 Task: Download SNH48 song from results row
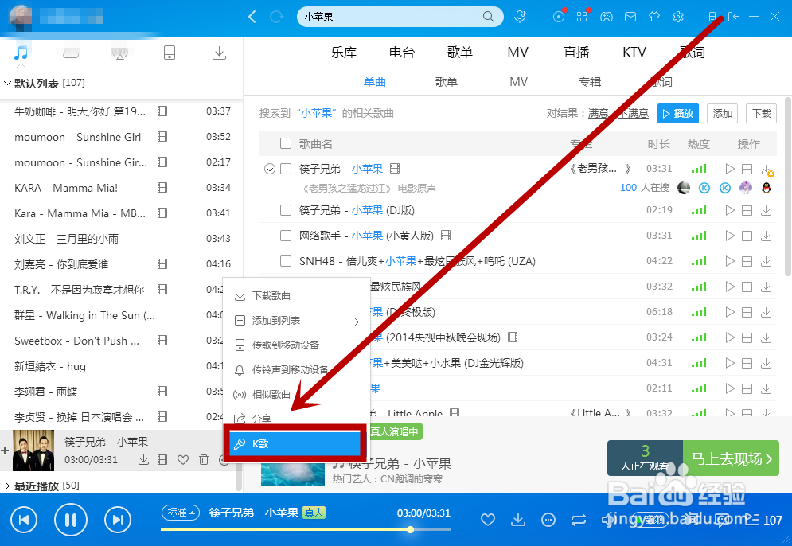coord(767,261)
